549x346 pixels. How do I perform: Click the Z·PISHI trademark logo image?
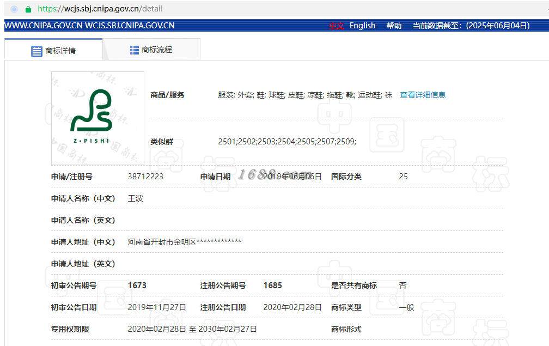(97, 118)
